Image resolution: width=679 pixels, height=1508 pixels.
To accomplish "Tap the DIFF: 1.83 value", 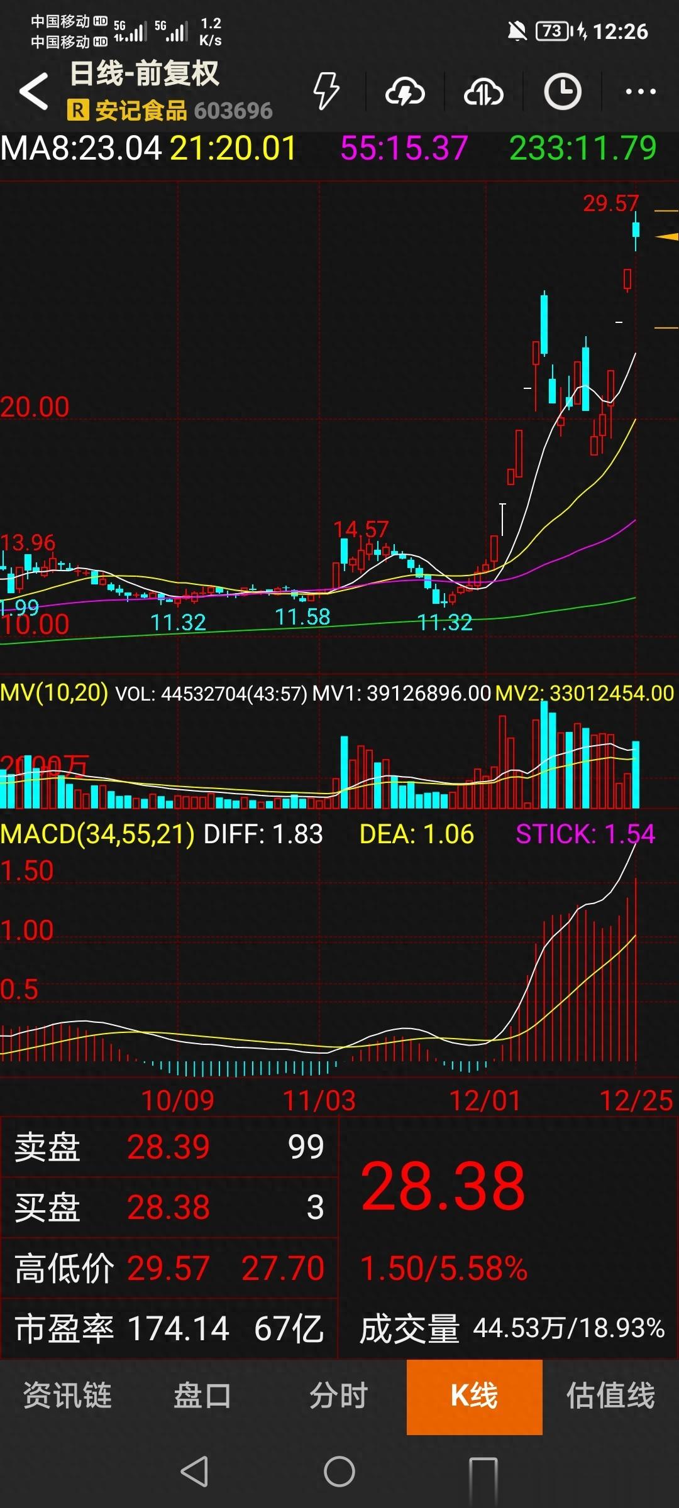I will 263,834.
